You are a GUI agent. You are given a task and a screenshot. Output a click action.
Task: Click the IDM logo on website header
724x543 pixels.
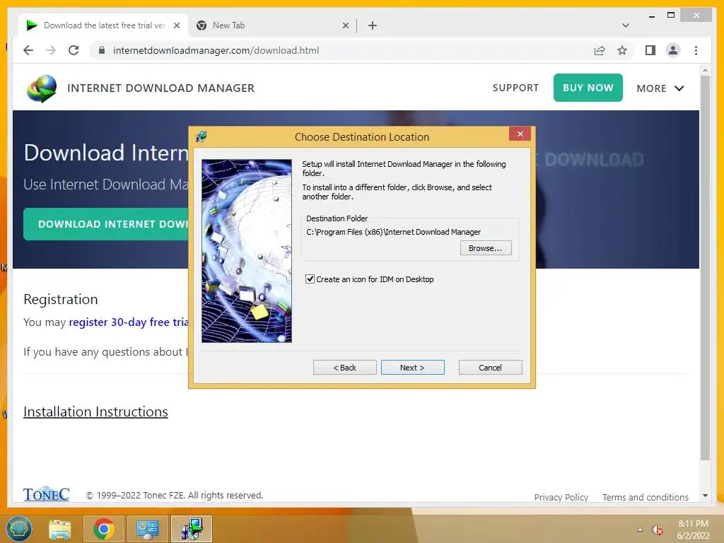(x=42, y=88)
